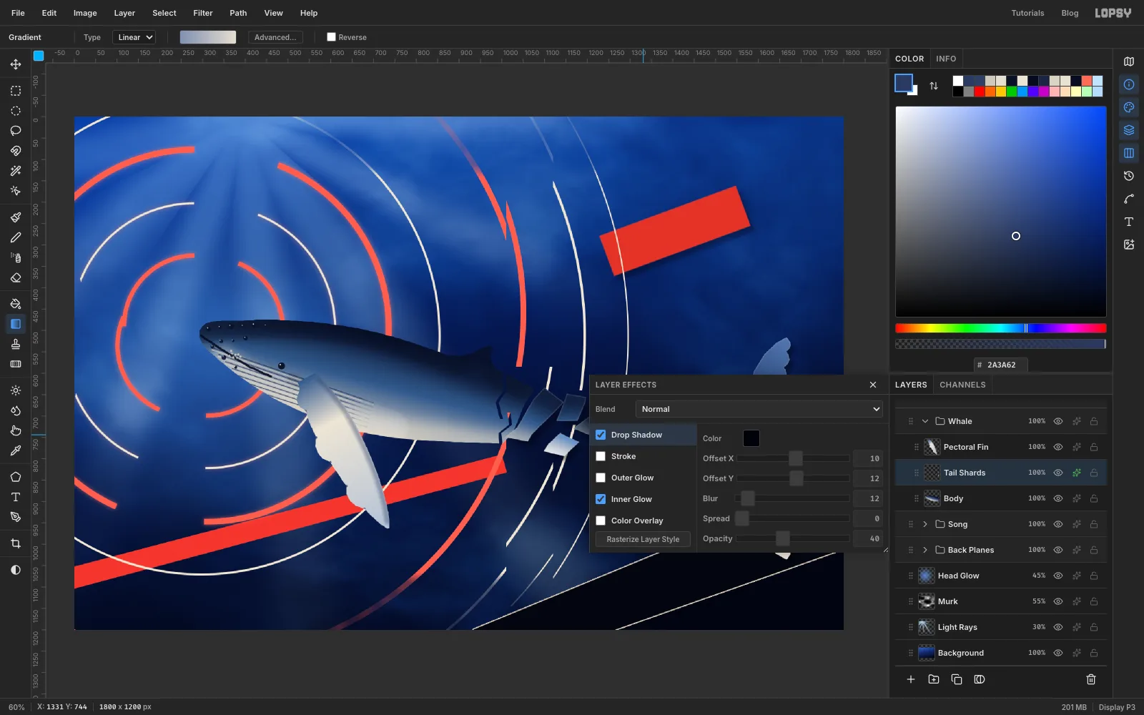The height and width of the screenshot is (715, 1144).
Task: Add a layer mask
Action: (x=980, y=679)
